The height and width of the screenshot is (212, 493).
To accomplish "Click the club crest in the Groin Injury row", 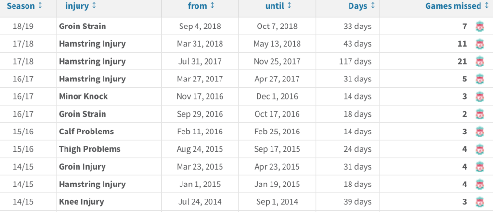I will tap(480, 167).
